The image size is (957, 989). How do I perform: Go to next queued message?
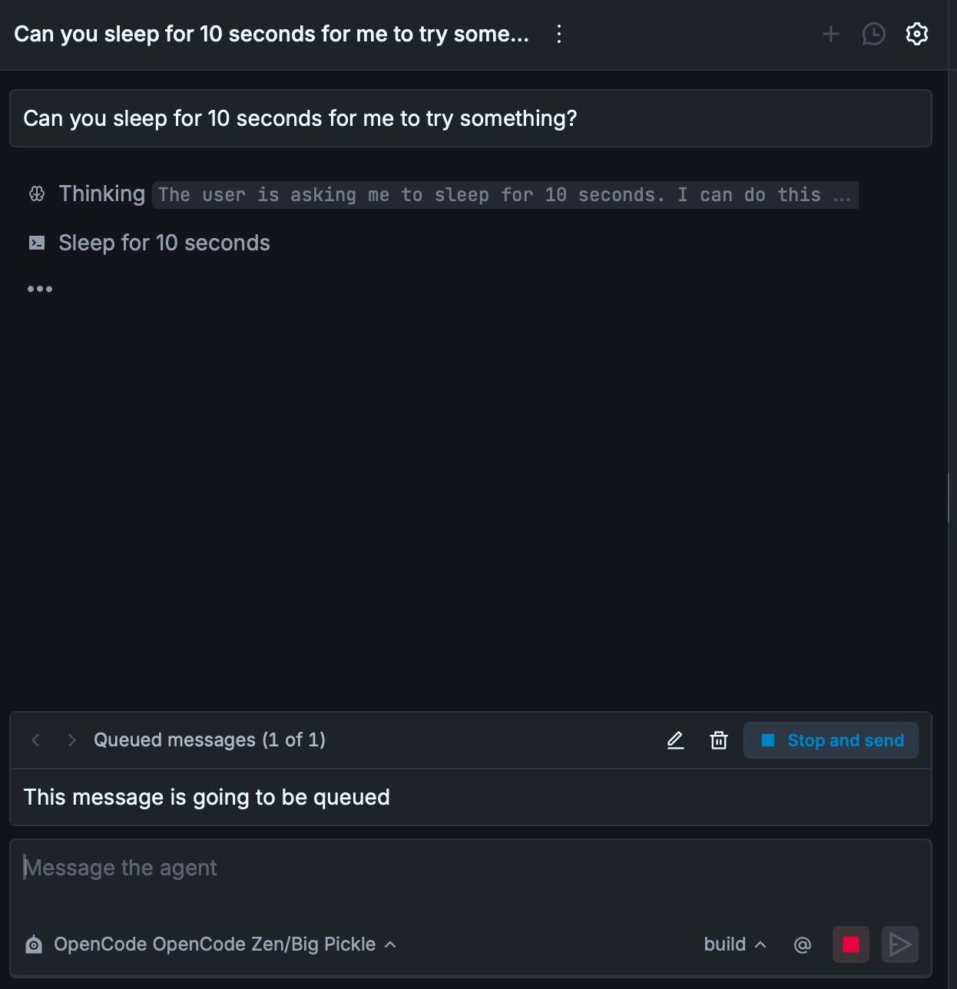click(x=71, y=740)
